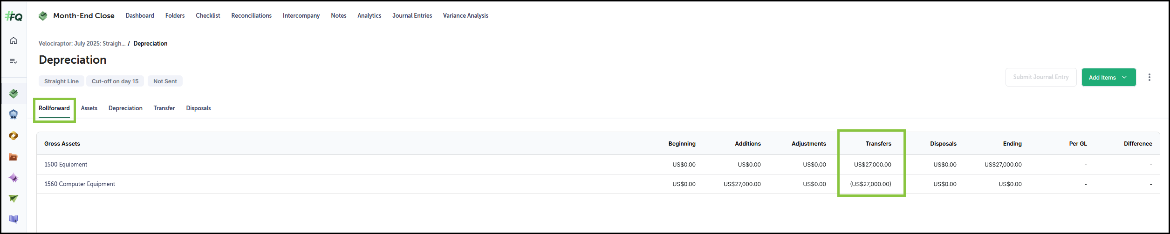Screen dimensions: 1170x234
Task: Follow the Velociraptor July 2025 breadcrumb link
Action: 82,43
